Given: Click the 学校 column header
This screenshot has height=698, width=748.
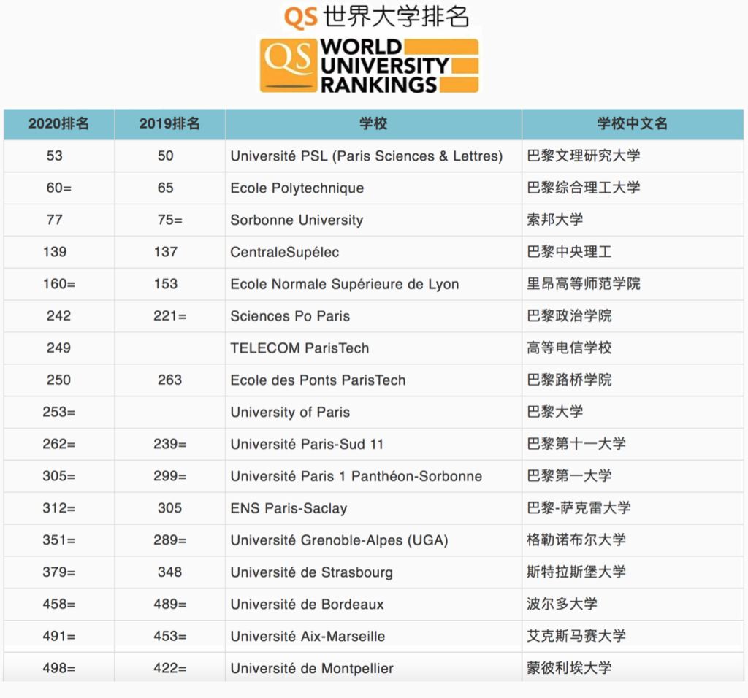Looking at the screenshot, I should [x=373, y=124].
